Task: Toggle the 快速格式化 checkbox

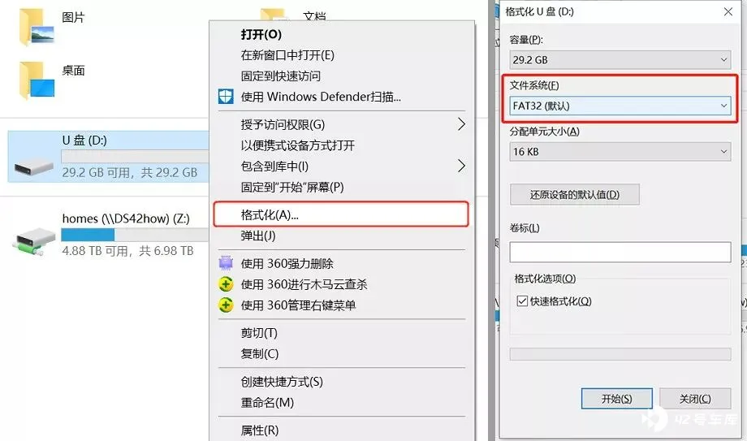Action: coord(522,300)
